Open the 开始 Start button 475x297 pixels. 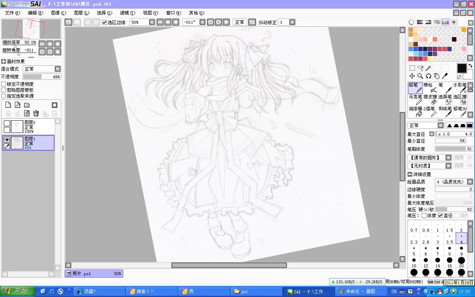click(x=17, y=292)
